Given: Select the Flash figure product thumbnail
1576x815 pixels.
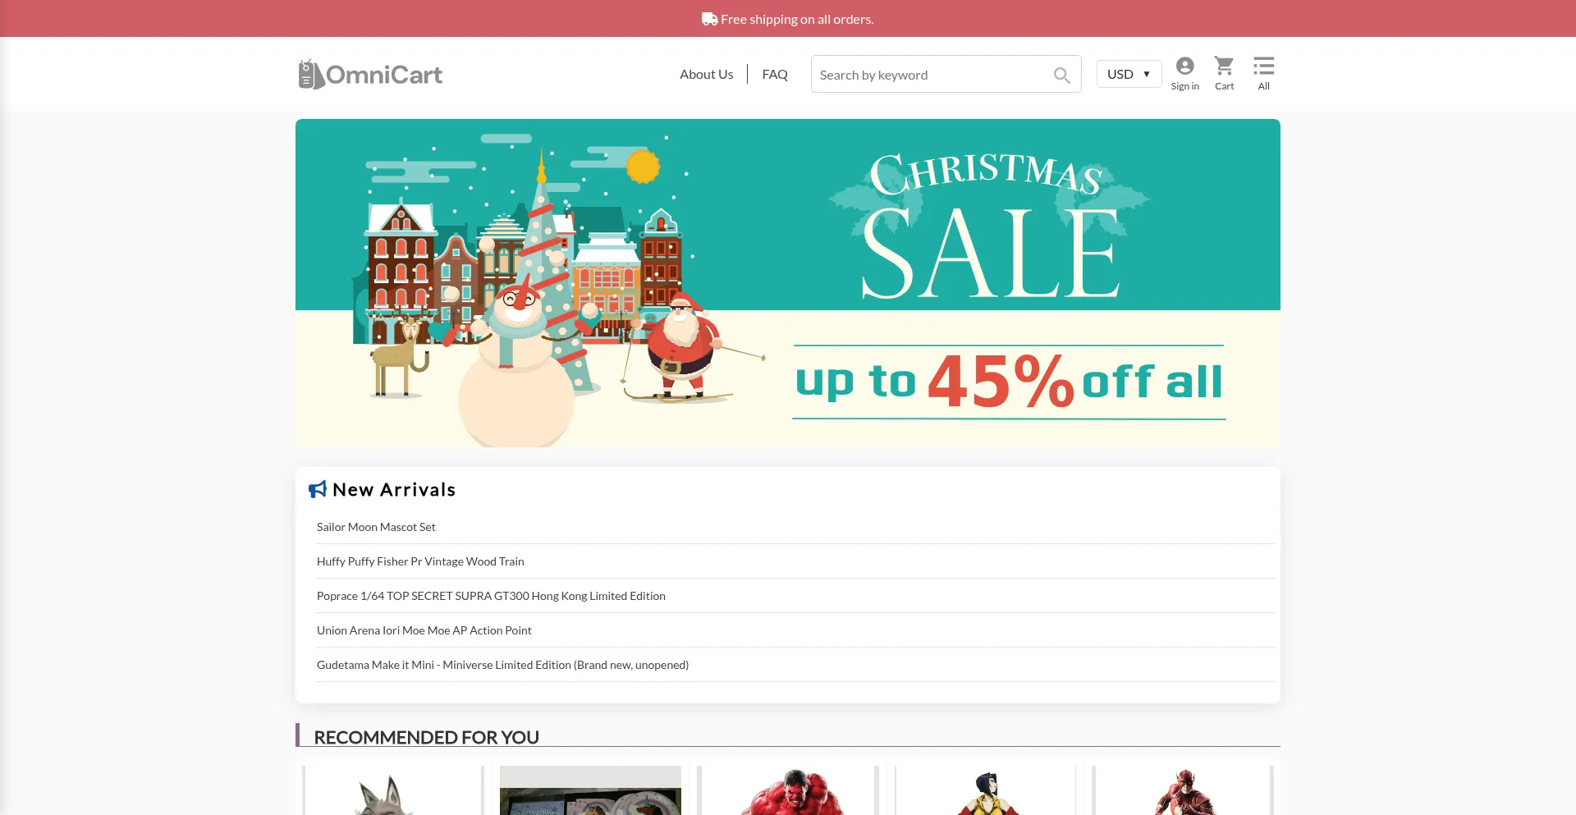Looking at the screenshot, I should coord(1183,792).
